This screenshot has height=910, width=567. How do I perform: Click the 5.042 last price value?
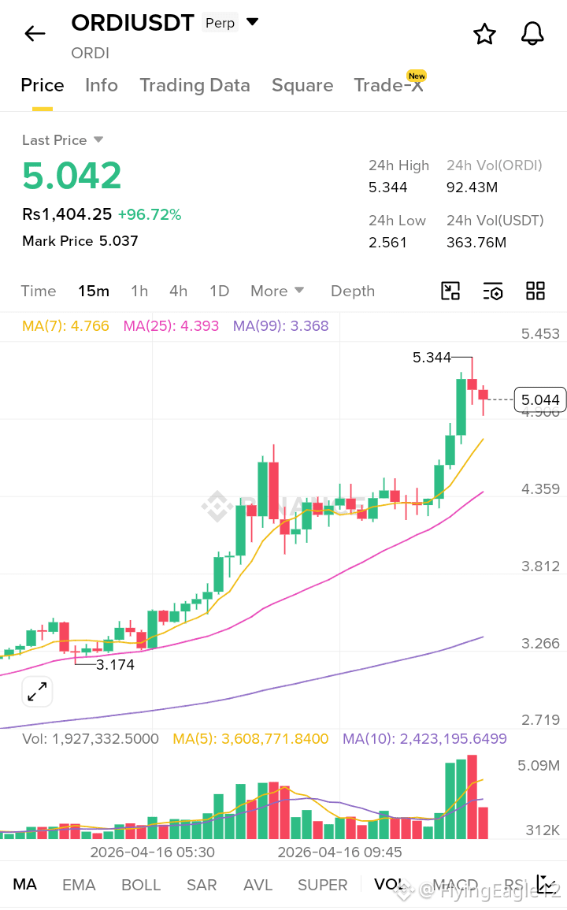[72, 175]
